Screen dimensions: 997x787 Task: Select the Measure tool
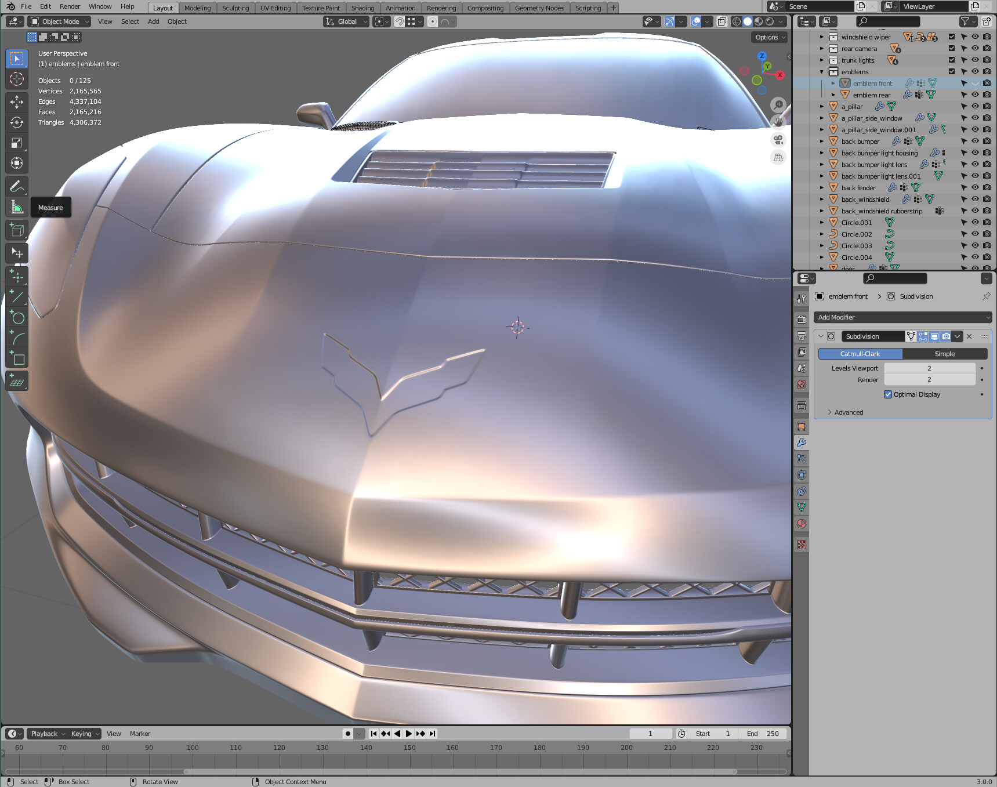[17, 207]
